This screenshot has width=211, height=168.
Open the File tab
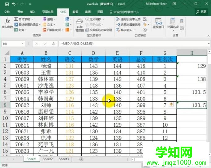coord(7,12)
